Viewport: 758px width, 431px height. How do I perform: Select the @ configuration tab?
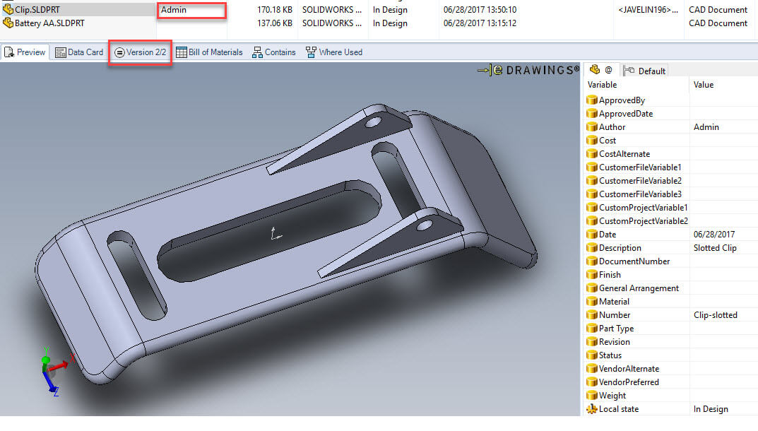[601, 70]
